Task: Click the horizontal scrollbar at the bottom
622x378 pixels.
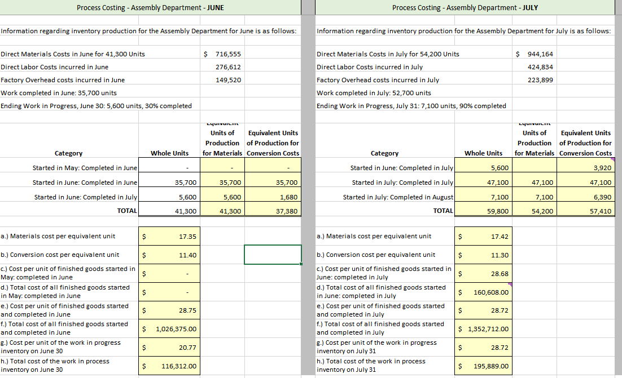Action: click(x=310, y=375)
